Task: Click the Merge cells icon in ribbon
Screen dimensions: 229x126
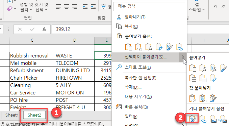Action: (103, 7)
